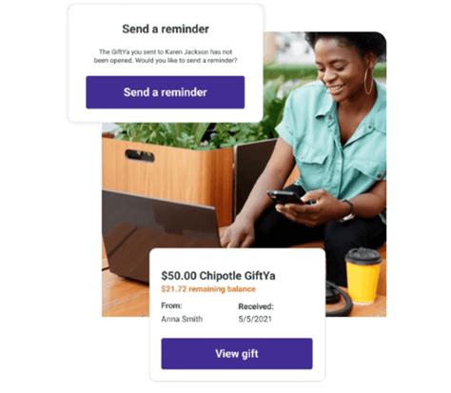Select the Send a reminder card heading
The height and width of the screenshot is (393, 451).
[x=166, y=29]
